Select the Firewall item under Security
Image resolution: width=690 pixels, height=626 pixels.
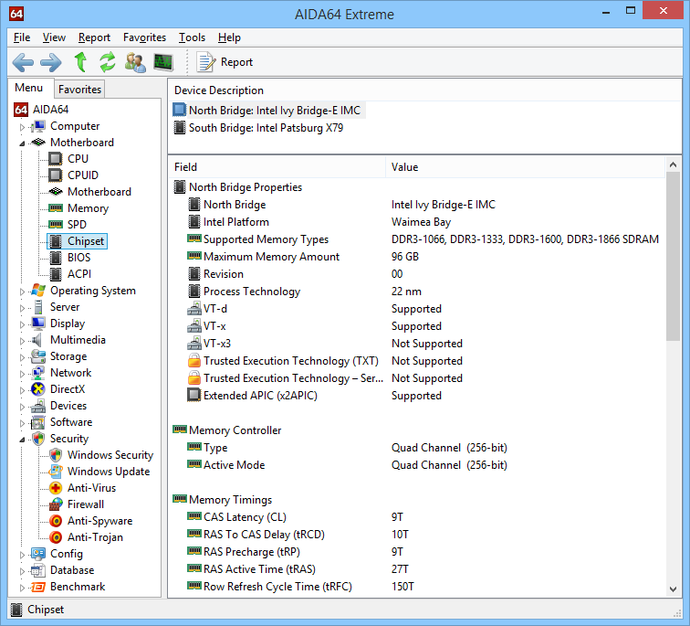point(85,504)
